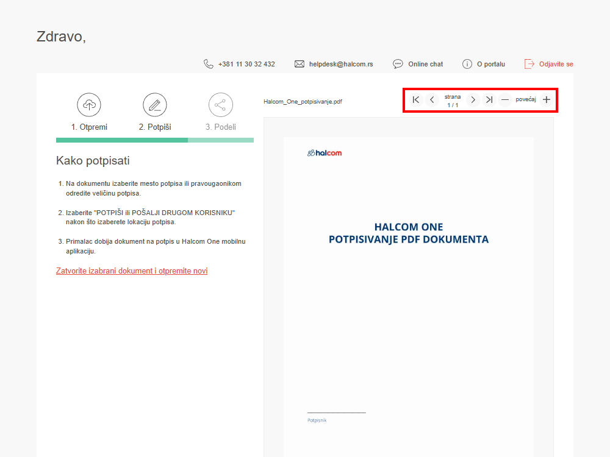The width and height of the screenshot is (610, 457).
Task: Zoom in with the plus button
Action: [546, 100]
